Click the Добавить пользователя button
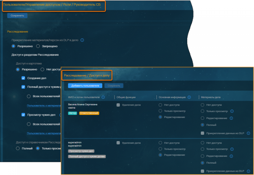 (x=85, y=86)
